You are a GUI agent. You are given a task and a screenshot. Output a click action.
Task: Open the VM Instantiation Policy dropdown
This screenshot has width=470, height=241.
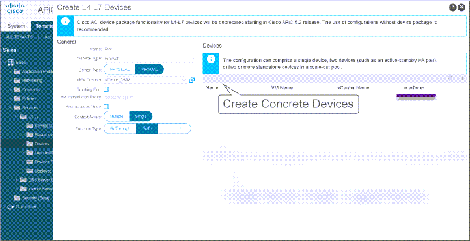point(192,97)
